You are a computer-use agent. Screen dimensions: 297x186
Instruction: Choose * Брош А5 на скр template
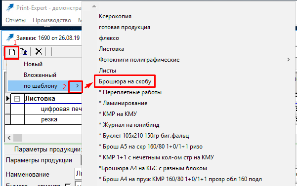point(151,147)
